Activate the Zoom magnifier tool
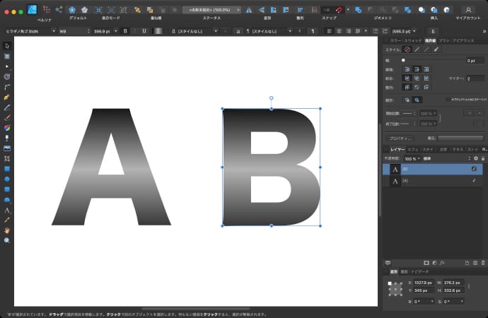This screenshot has height=318, width=488. coord(7,240)
